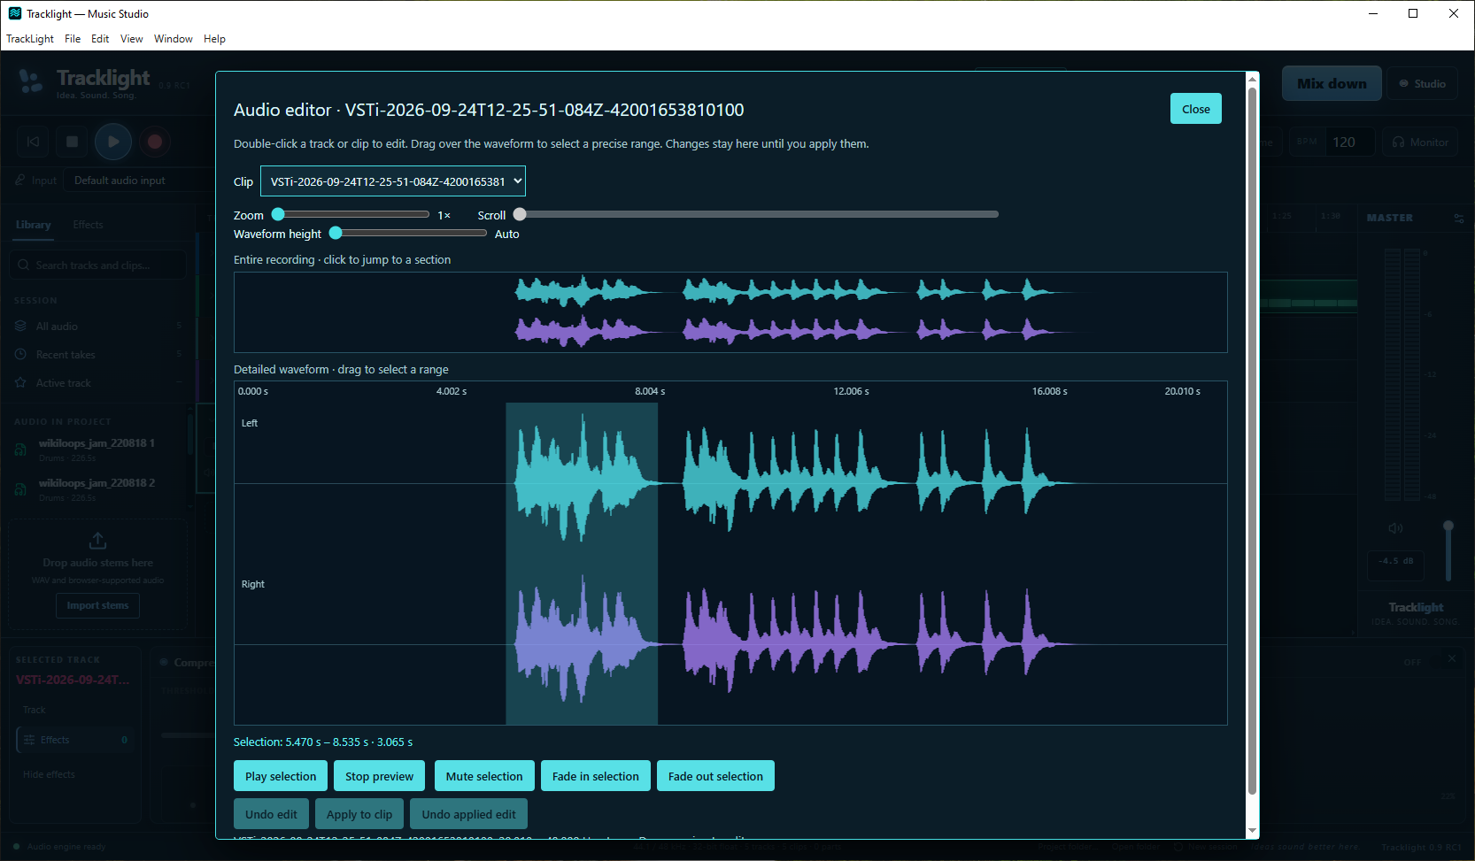Click the Apply to clip button
1475x861 pixels.
[359, 814]
